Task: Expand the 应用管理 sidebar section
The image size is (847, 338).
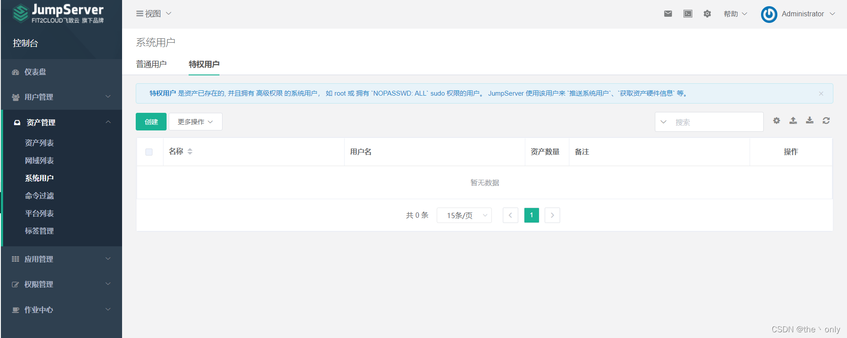Action: coord(108,259)
